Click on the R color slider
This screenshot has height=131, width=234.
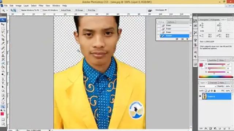(x=216, y=64)
